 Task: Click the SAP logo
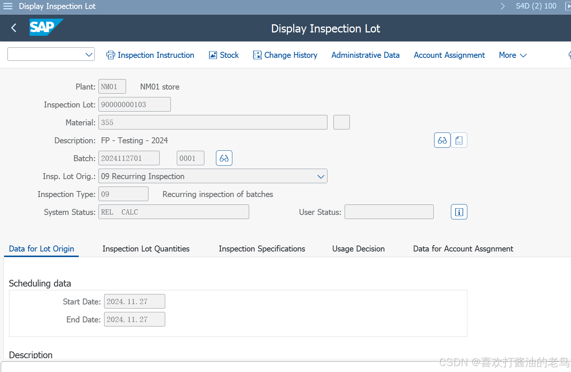pos(46,27)
